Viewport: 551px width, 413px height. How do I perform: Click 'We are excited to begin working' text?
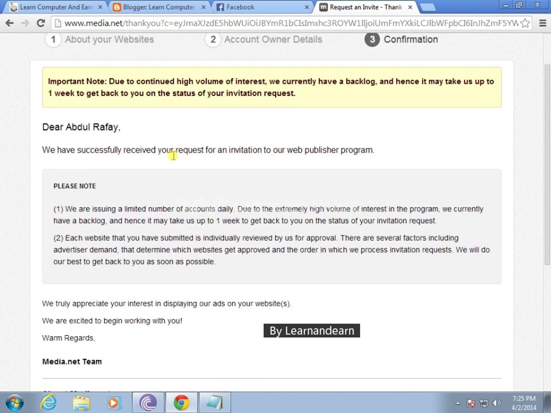coord(112,321)
